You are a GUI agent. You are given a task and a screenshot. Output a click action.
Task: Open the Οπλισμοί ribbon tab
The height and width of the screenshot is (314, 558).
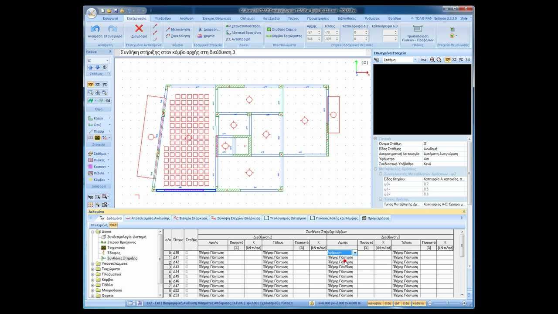247,18
